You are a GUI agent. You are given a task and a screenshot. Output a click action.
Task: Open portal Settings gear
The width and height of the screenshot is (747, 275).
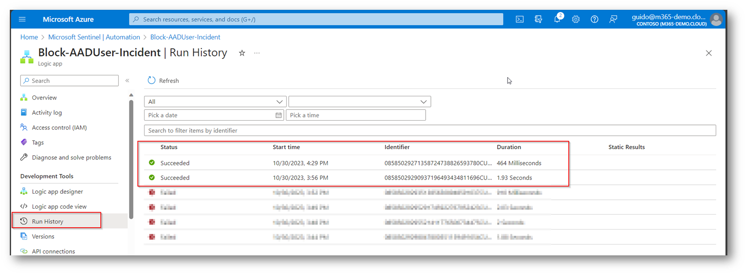(x=576, y=19)
